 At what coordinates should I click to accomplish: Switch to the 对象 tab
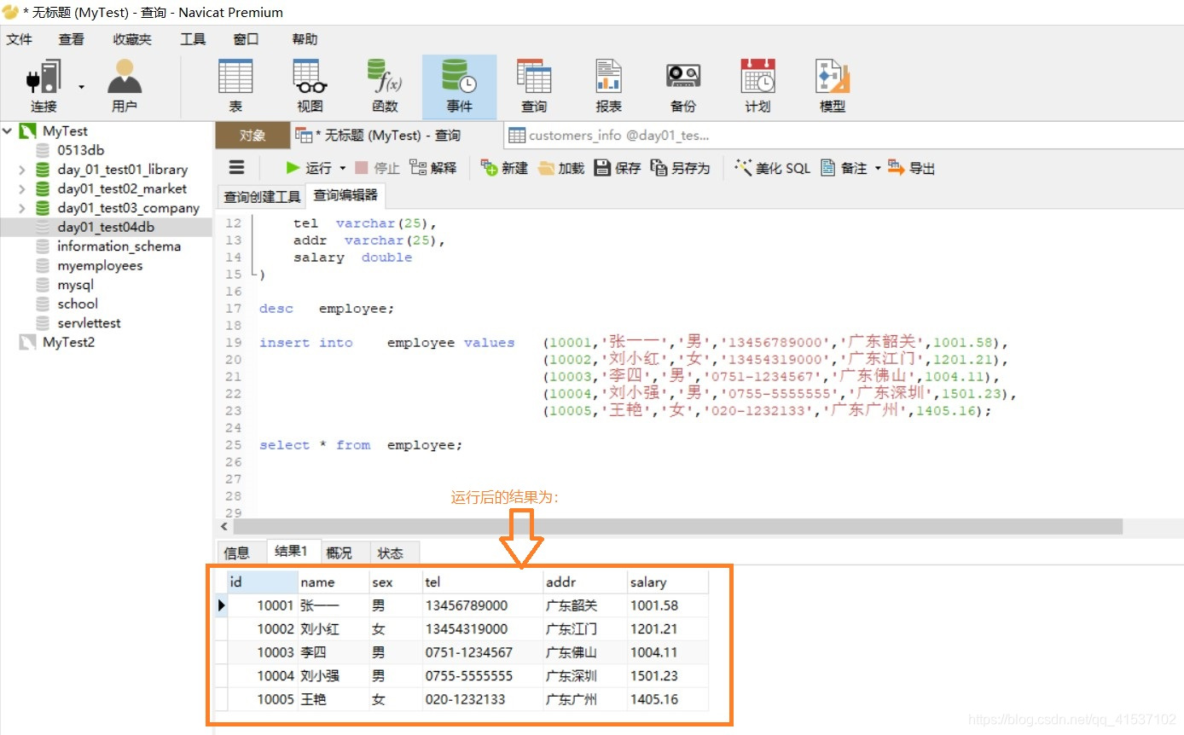252,136
